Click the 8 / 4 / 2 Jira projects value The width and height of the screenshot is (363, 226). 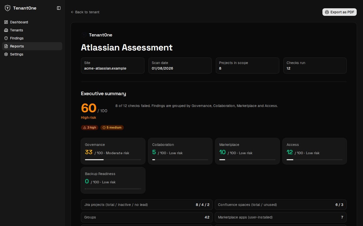point(202,205)
